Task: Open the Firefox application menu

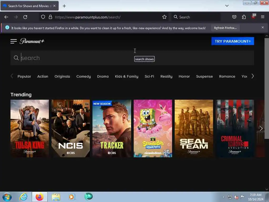Action: [x=263, y=17]
